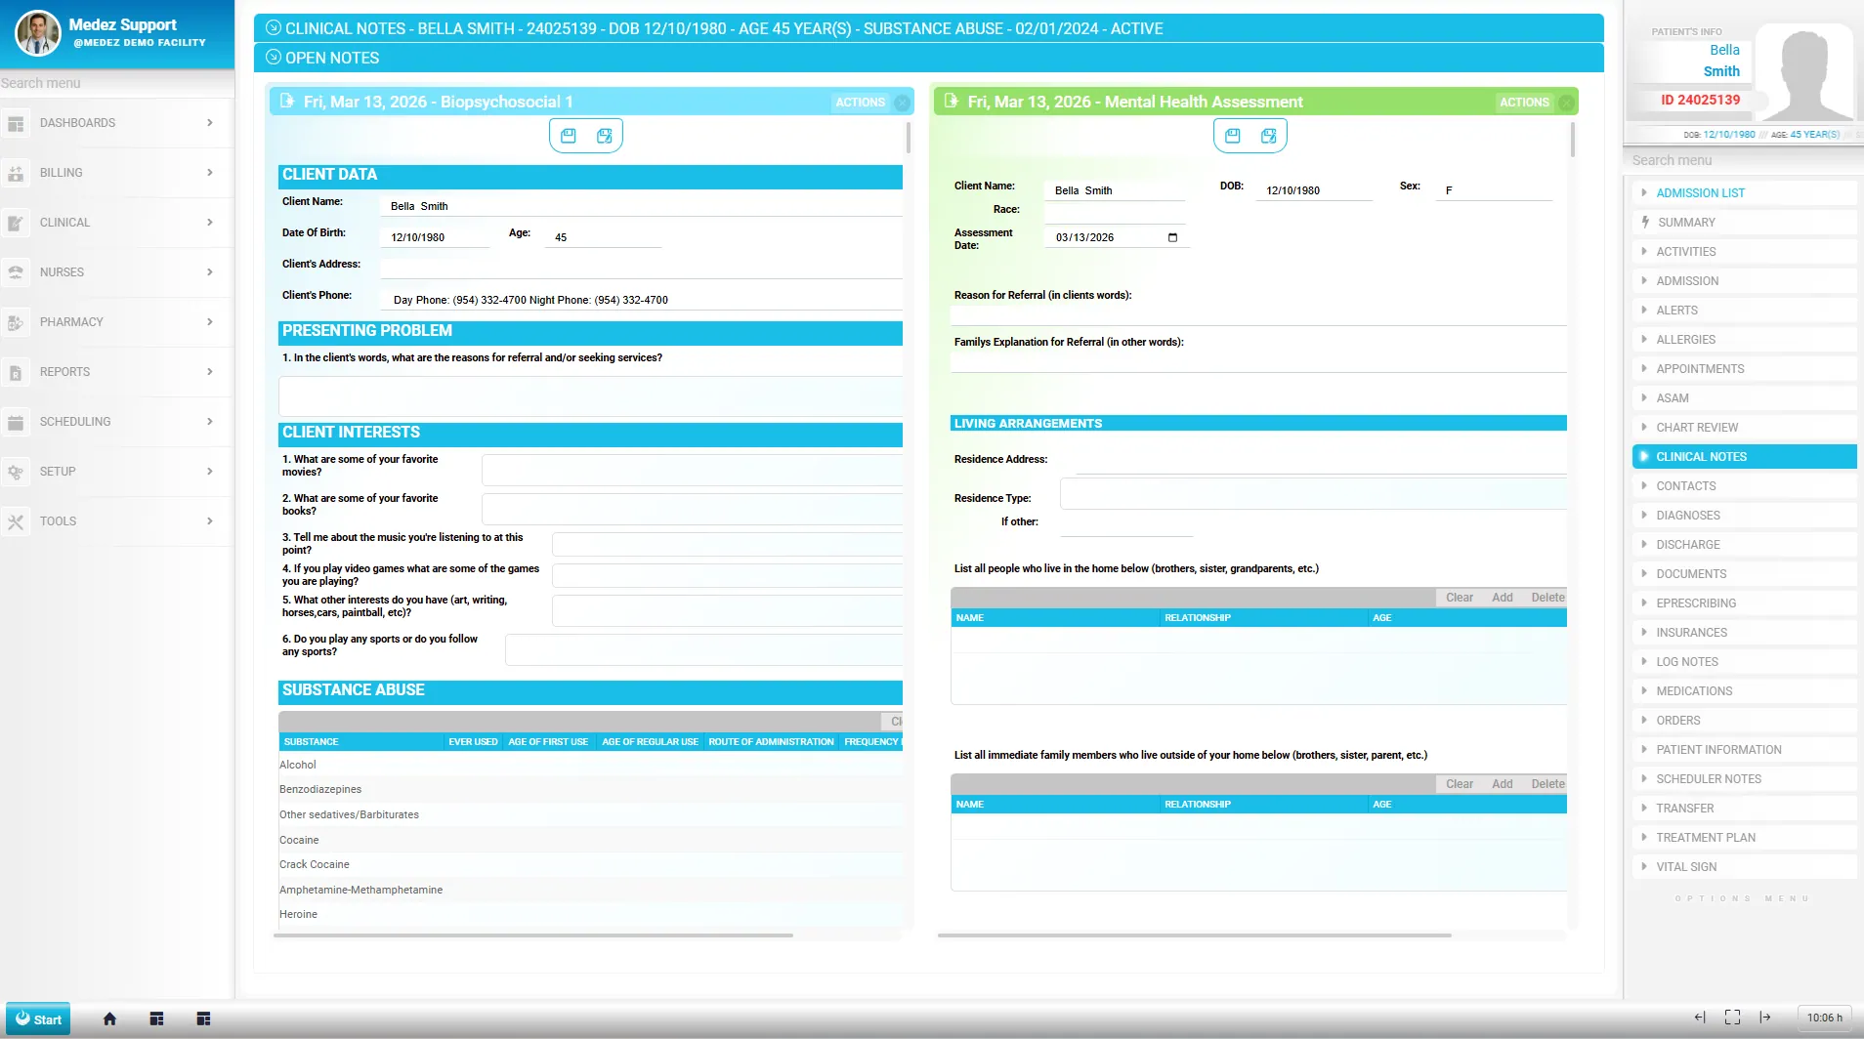Click the Actions button on Mental Health Assessment
The image size is (1864, 1039).
pyautogui.click(x=1522, y=102)
